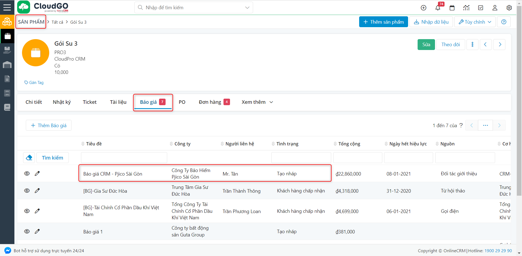
Task: Click the user profile icon
Action: click(495, 8)
